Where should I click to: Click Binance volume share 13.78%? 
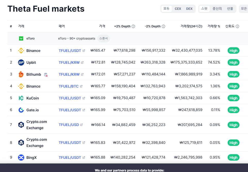tap(214, 51)
